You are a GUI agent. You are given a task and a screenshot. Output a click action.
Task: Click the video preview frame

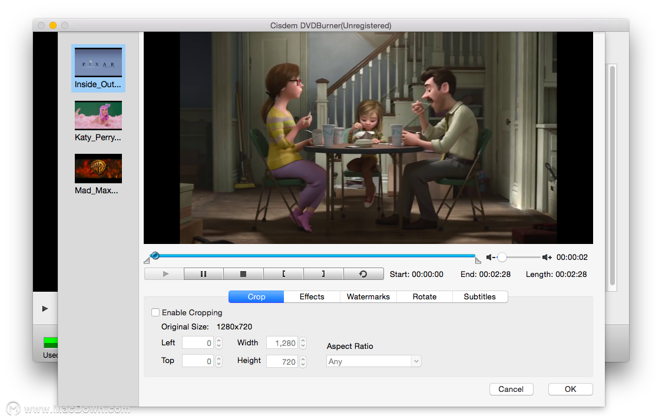click(x=368, y=138)
